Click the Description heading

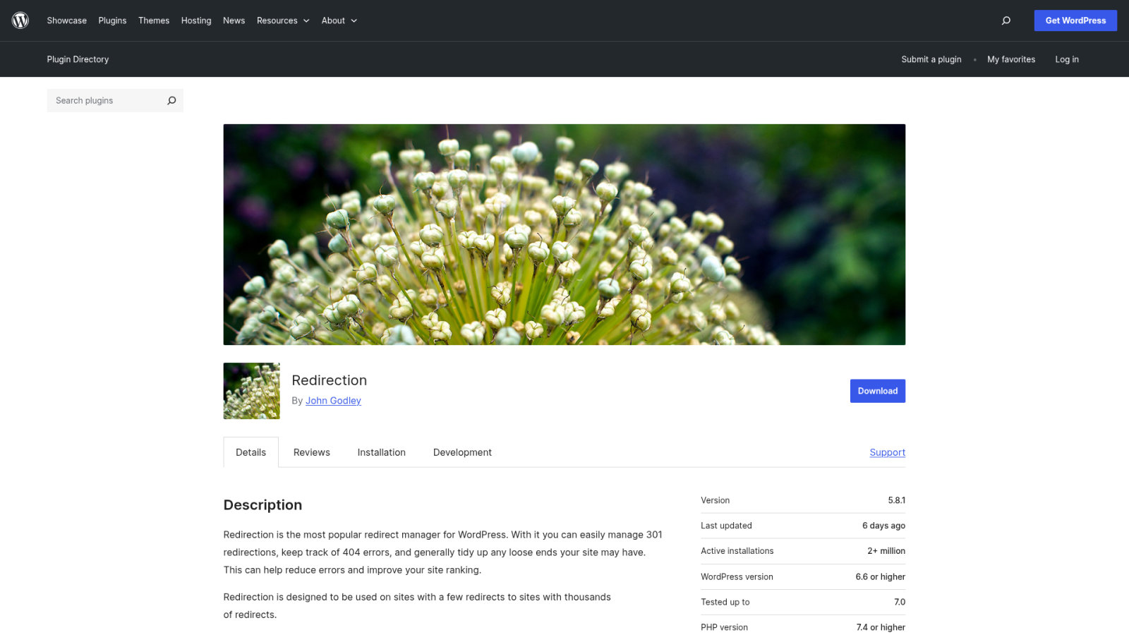(262, 505)
